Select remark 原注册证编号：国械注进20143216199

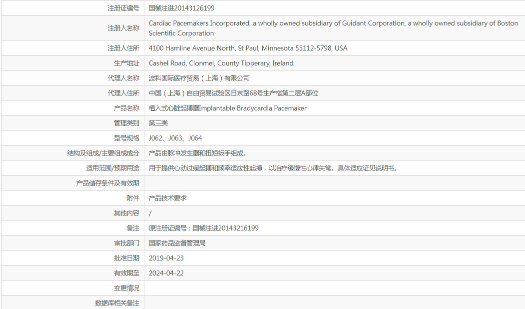(204, 228)
